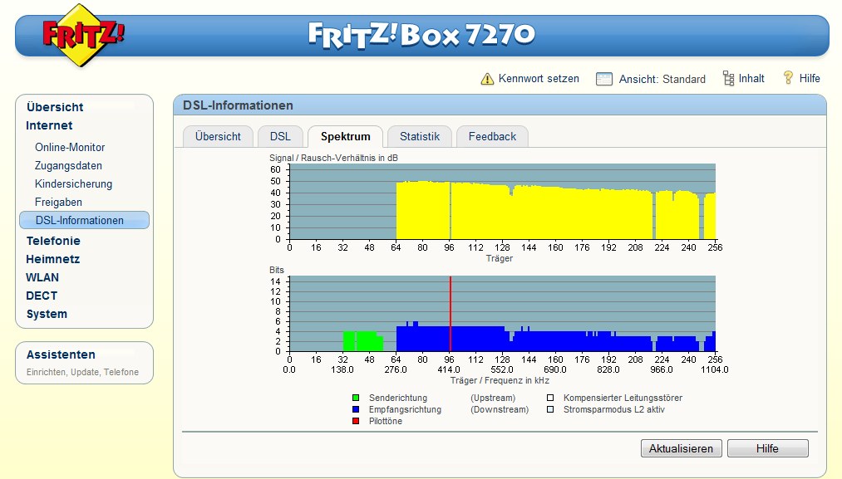Open Hilfe link in the header
Viewport: 842px width, 479px height.
[x=810, y=78]
